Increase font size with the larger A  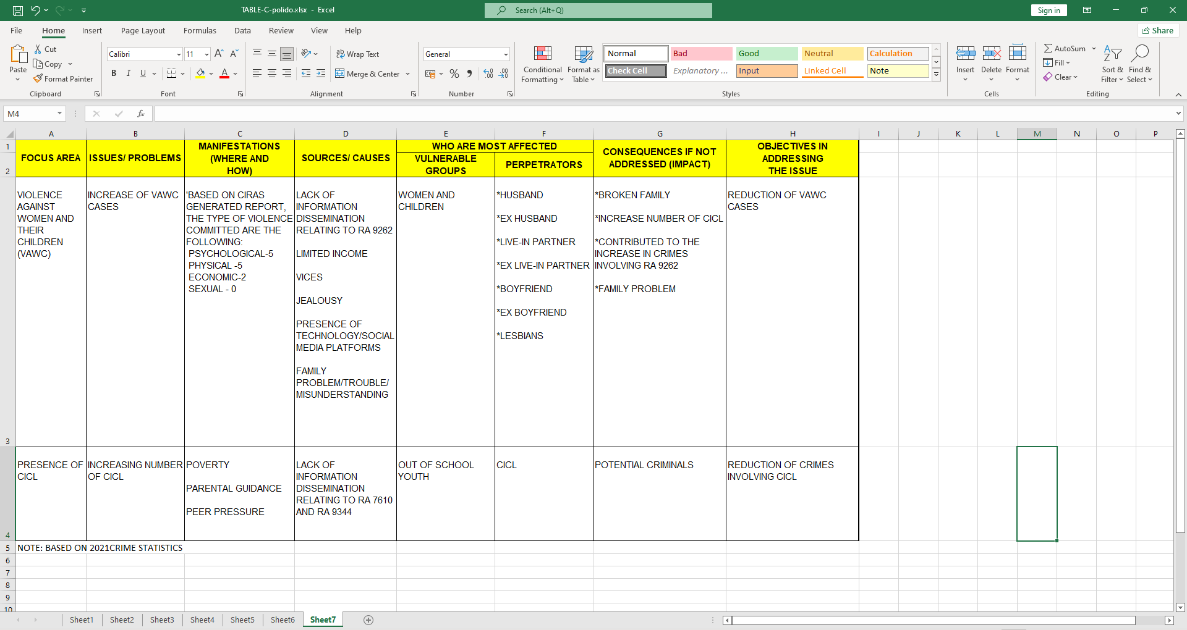pos(219,54)
